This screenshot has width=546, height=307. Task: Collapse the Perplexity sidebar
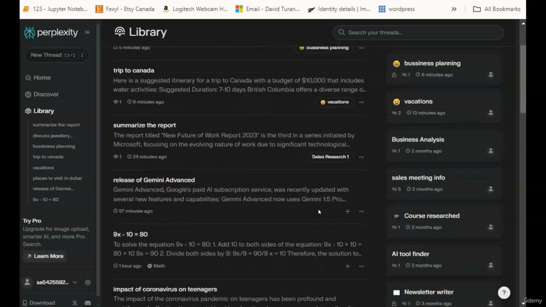point(87,32)
